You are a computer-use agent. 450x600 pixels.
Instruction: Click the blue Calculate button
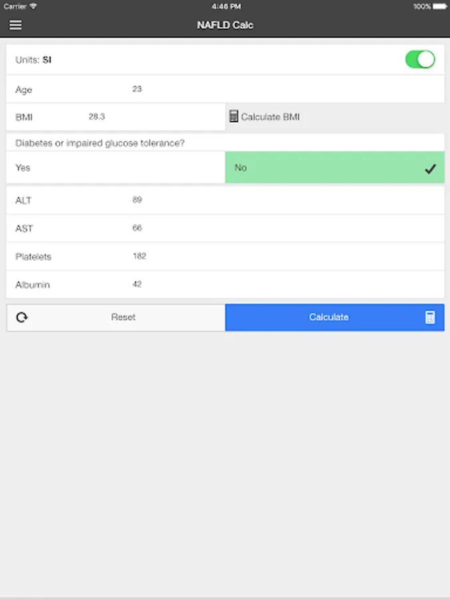[335, 317]
